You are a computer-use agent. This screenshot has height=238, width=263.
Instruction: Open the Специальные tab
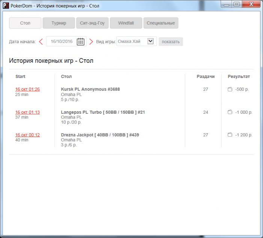(x=161, y=23)
